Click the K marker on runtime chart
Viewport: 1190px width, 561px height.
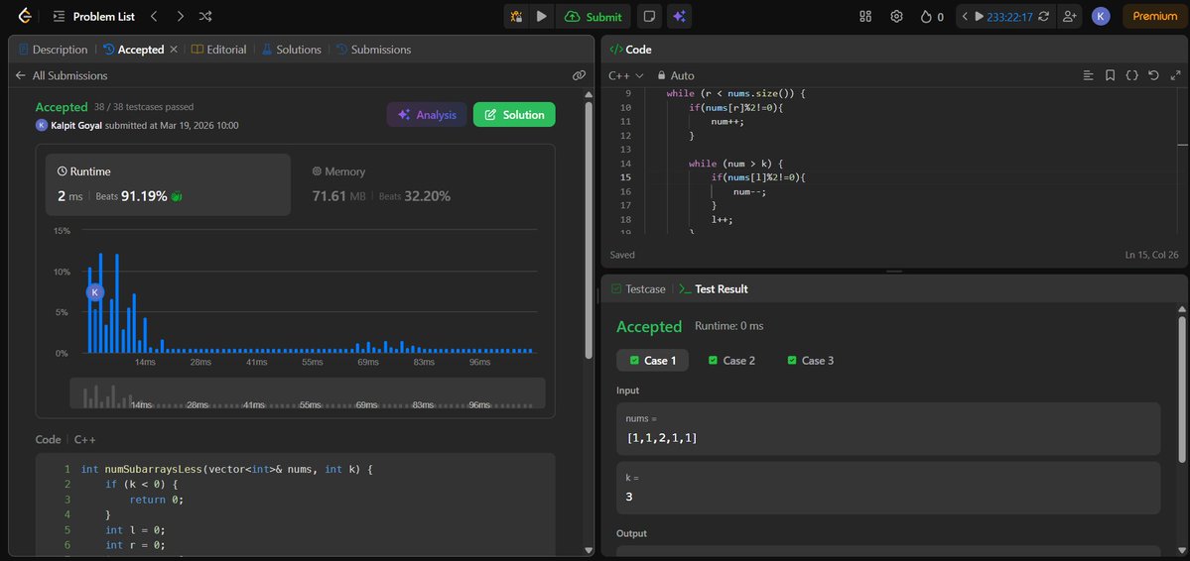click(x=95, y=291)
